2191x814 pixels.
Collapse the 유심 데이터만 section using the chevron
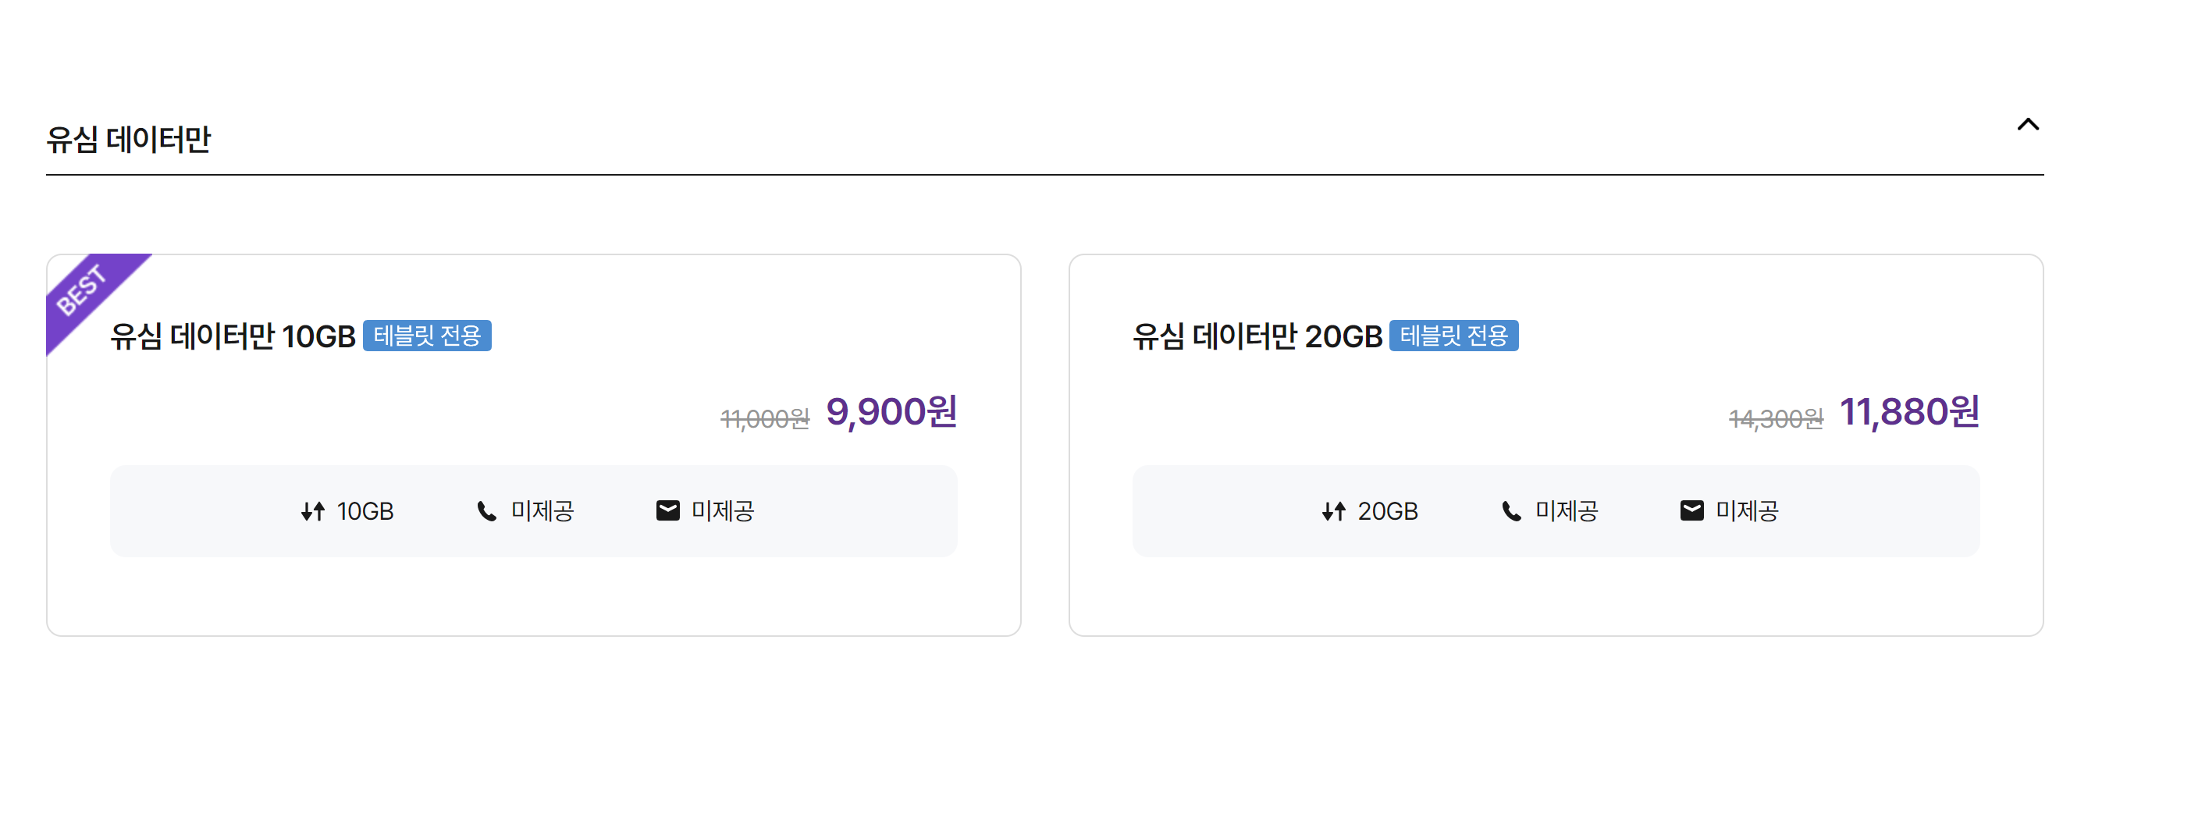(x=2029, y=124)
